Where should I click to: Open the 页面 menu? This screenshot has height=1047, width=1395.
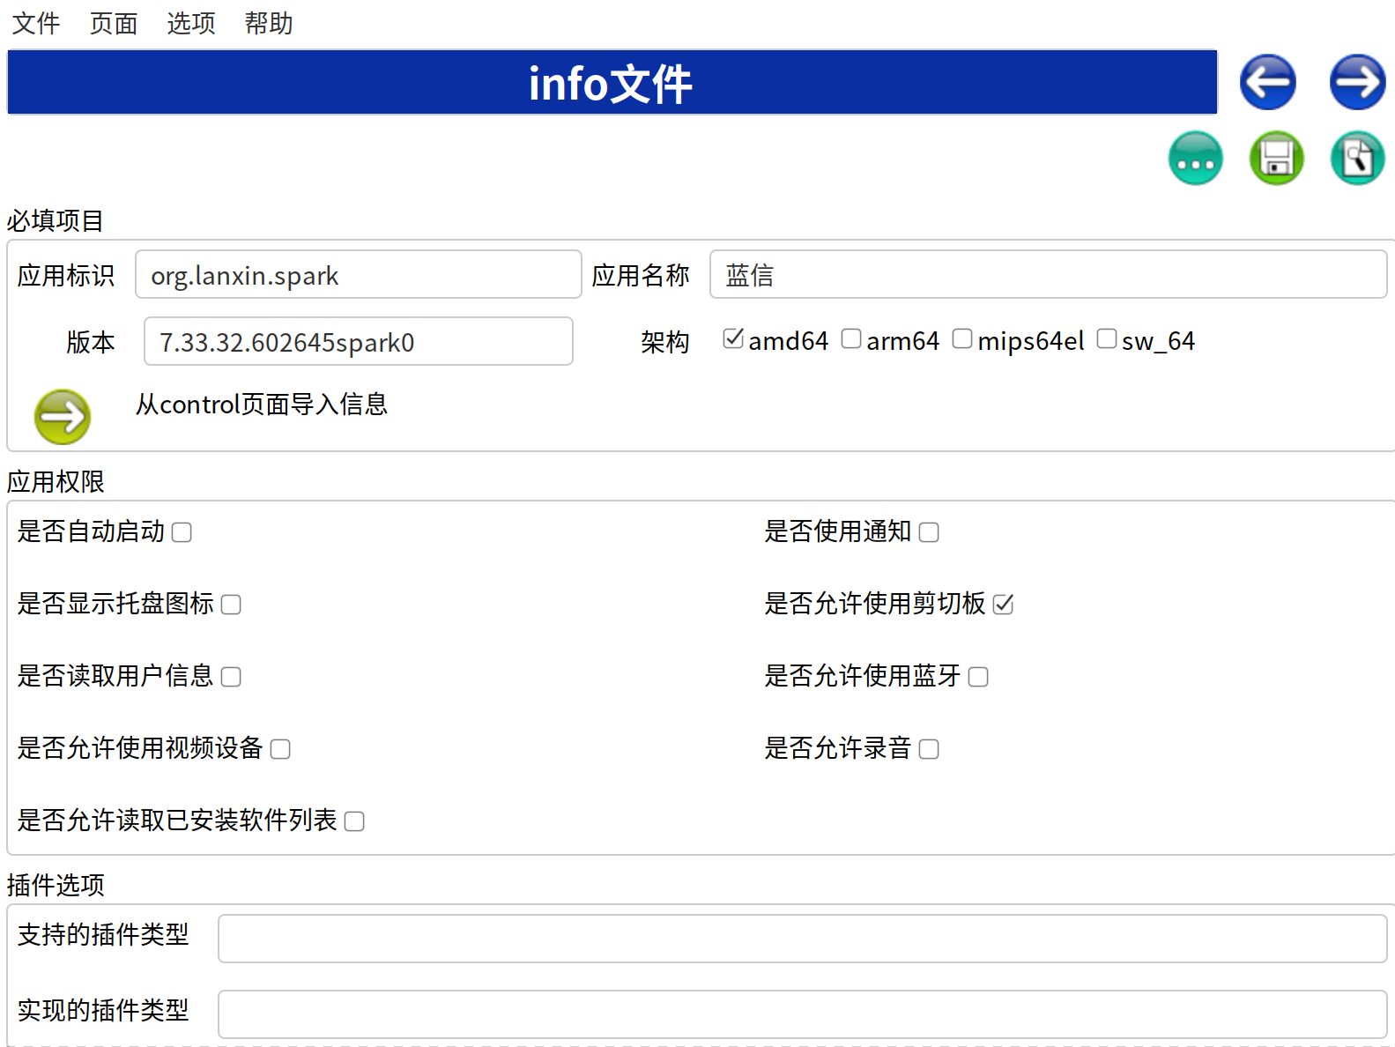[114, 23]
